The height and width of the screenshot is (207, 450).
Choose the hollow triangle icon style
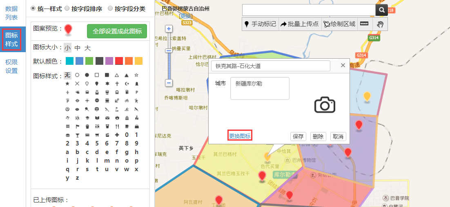[116, 75]
